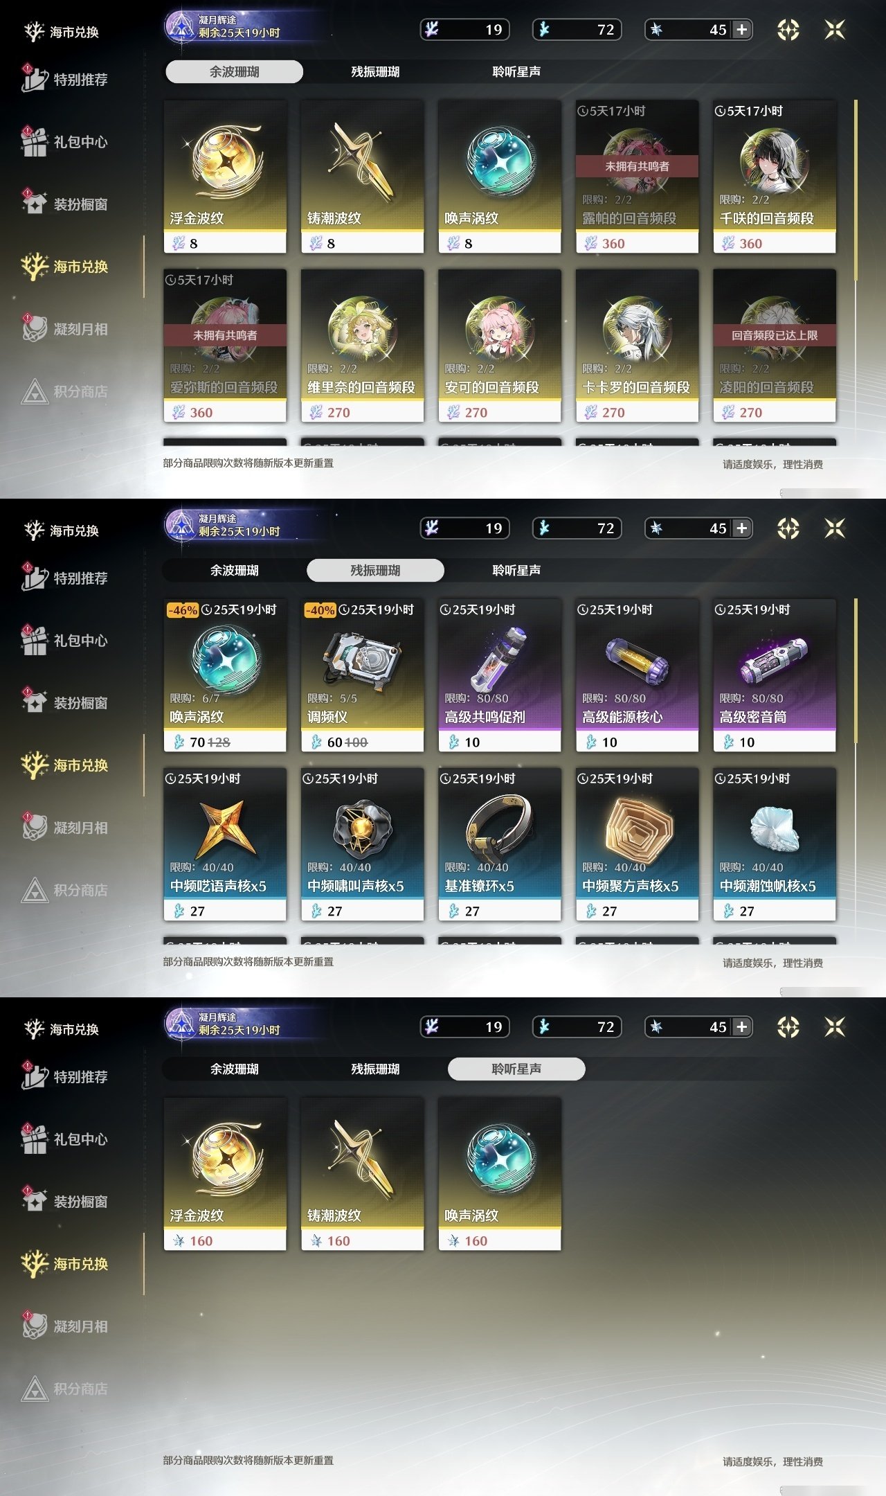Buy 浮金波纹 priced at 160
The width and height of the screenshot is (886, 1496).
click(224, 1174)
